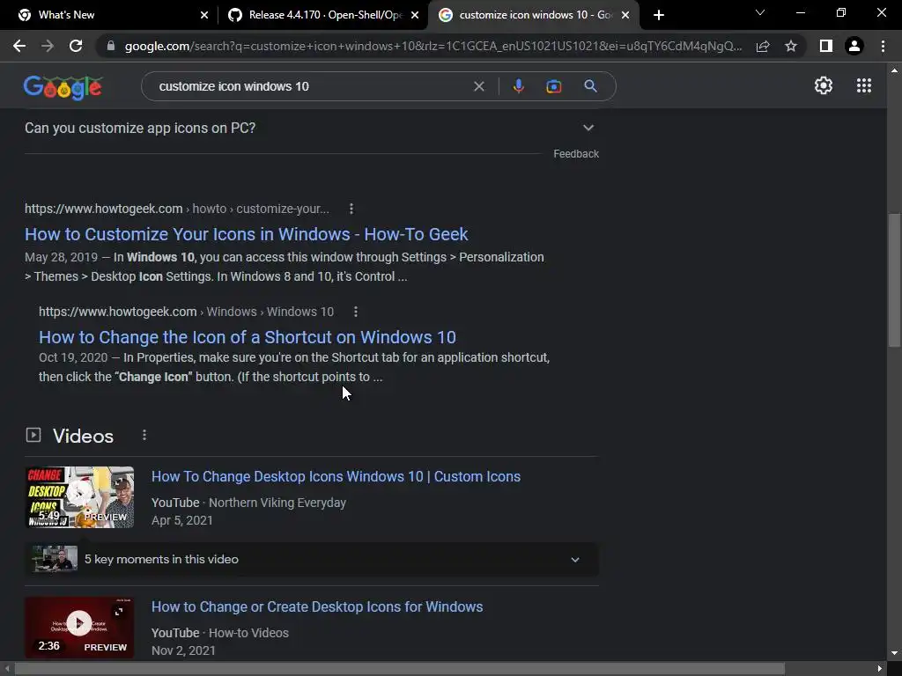The height and width of the screenshot is (676, 902).
Task: Click the 'Oct 19, 2020' result date
Action: click(x=73, y=357)
